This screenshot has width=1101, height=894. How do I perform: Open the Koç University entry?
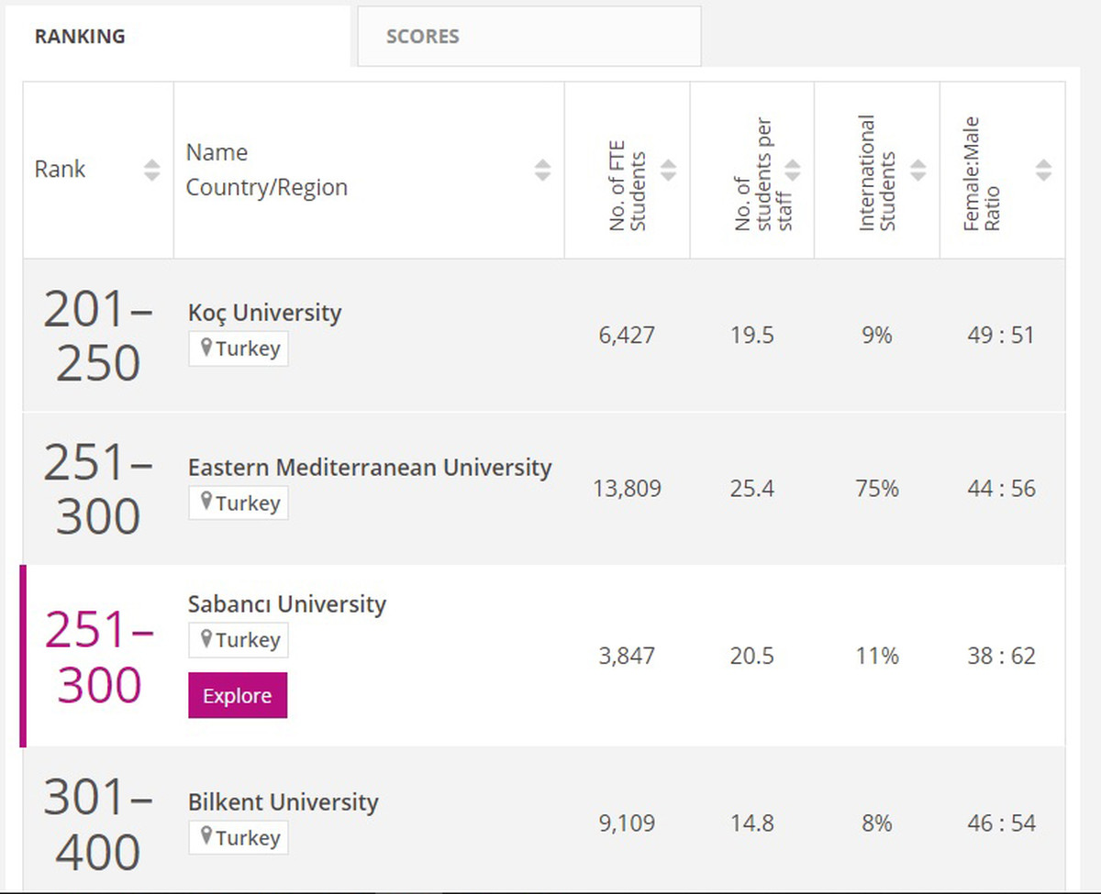point(264,313)
